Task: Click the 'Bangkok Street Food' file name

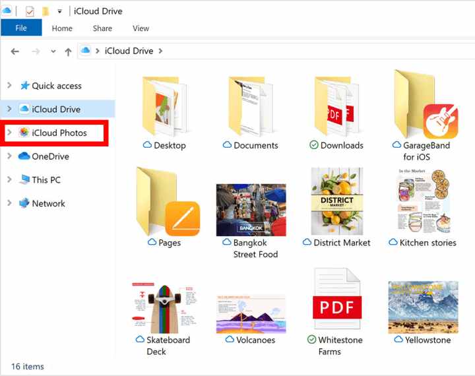Action: (255, 249)
